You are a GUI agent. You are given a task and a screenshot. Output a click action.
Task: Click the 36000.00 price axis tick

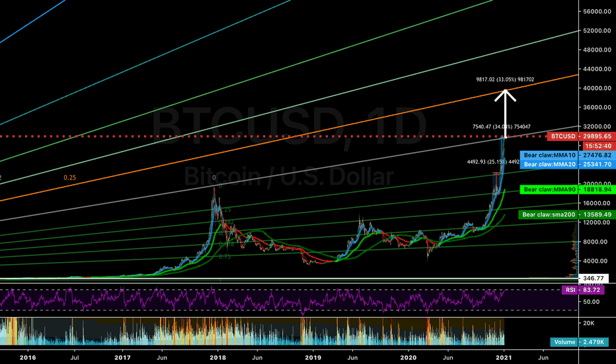597,107
